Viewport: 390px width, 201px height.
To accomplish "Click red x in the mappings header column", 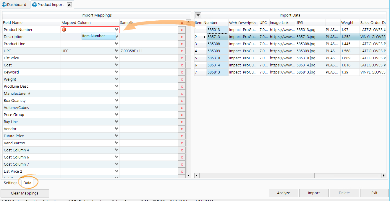I will click(x=182, y=23).
